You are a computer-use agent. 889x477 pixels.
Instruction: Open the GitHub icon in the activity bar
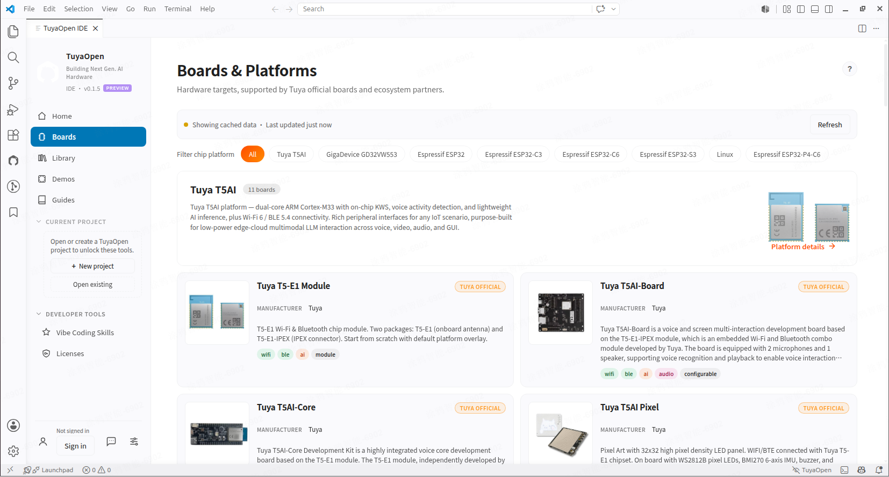click(13, 161)
